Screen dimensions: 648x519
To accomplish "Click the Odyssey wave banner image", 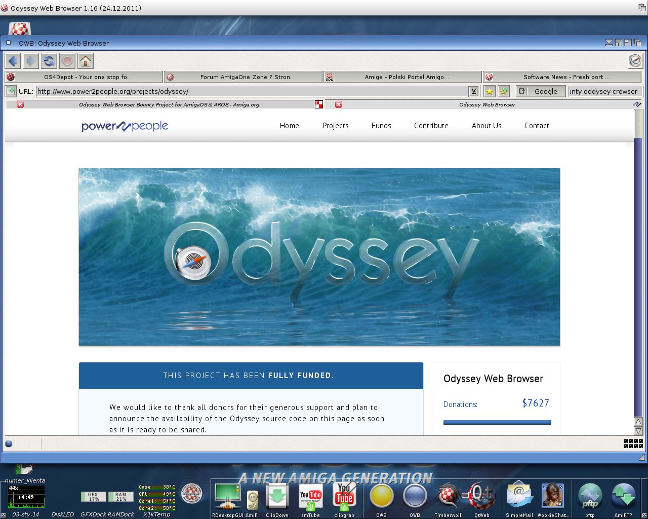I will pos(319,257).
